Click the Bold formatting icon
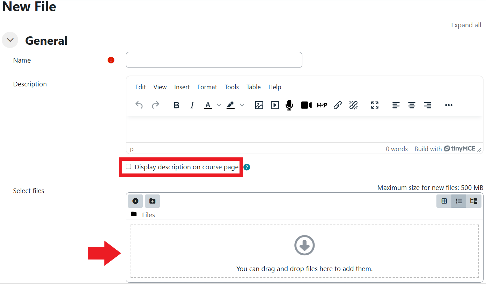Screen dimensions: 486x284 click(x=177, y=105)
